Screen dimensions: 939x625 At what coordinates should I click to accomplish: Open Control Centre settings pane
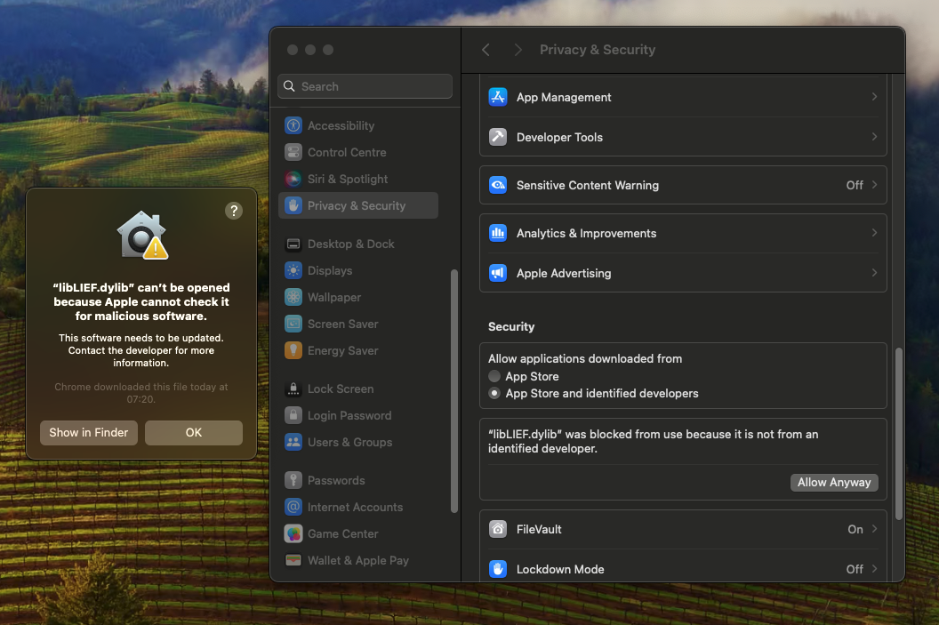[358, 152]
